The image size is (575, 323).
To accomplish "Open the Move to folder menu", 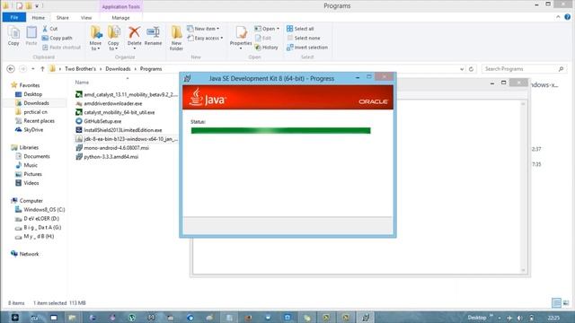I will (96, 38).
